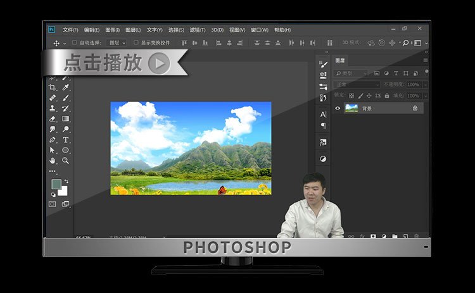
Task: Select the Spot Healing Brush tool
Action: point(53,97)
